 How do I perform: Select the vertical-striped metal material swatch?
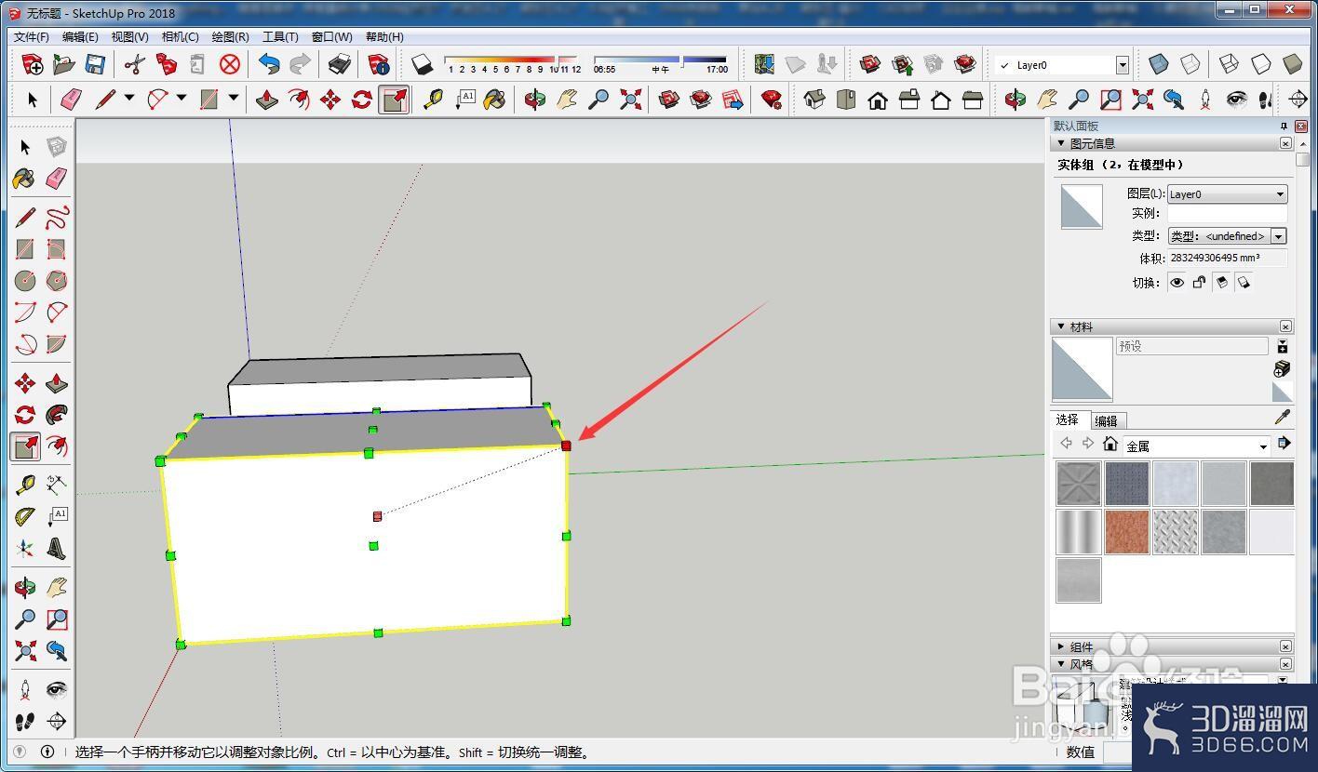1079,532
